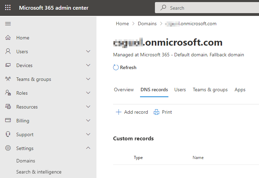Switch to the Apps tab

pyautogui.click(x=240, y=90)
